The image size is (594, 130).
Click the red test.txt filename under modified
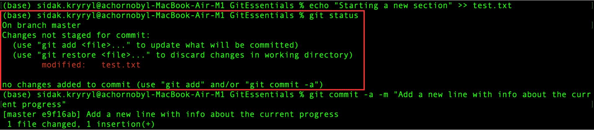[121, 65]
